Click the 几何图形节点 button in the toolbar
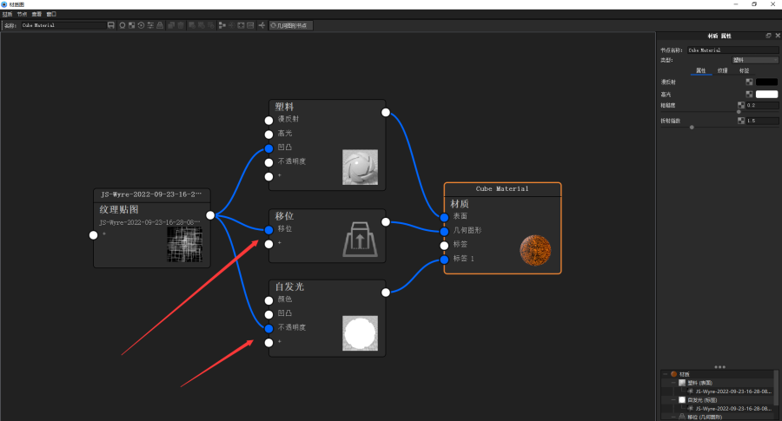This screenshot has width=782, height=421. (291, 25)
